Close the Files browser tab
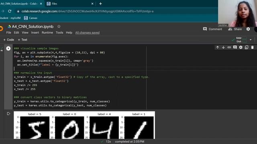This screenshot has height=144, width=257. click(x=92, y=4)
